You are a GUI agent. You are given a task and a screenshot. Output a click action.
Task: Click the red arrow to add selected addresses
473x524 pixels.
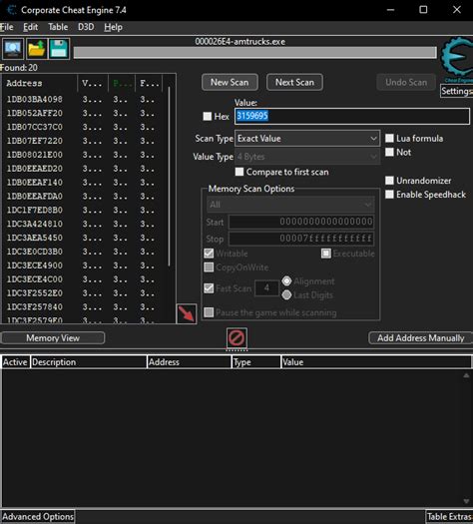(187, 313)
